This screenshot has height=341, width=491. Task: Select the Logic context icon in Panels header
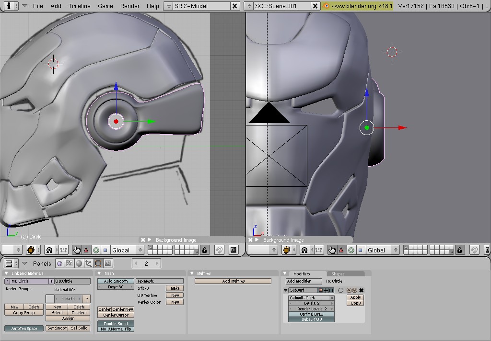pyautogui.click(x=60, y=263)
